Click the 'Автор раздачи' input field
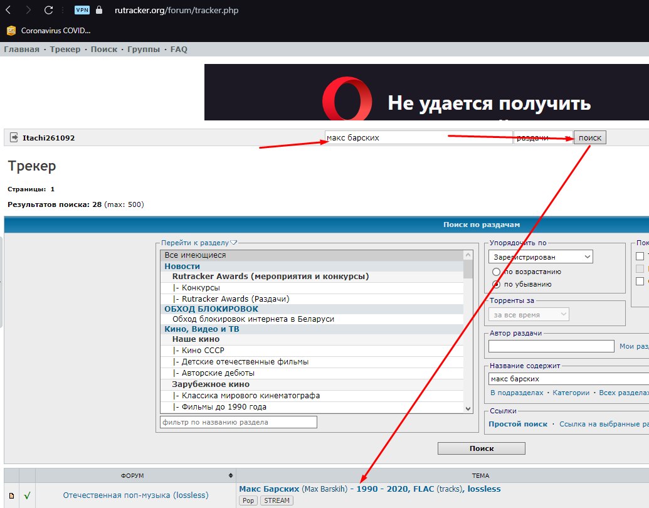This screenshot has height=508, width=649. click(551, 346)
